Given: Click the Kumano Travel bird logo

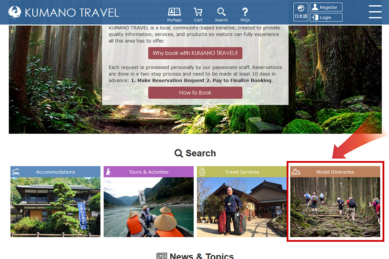Looking at the screenshot, I should 15,12.
